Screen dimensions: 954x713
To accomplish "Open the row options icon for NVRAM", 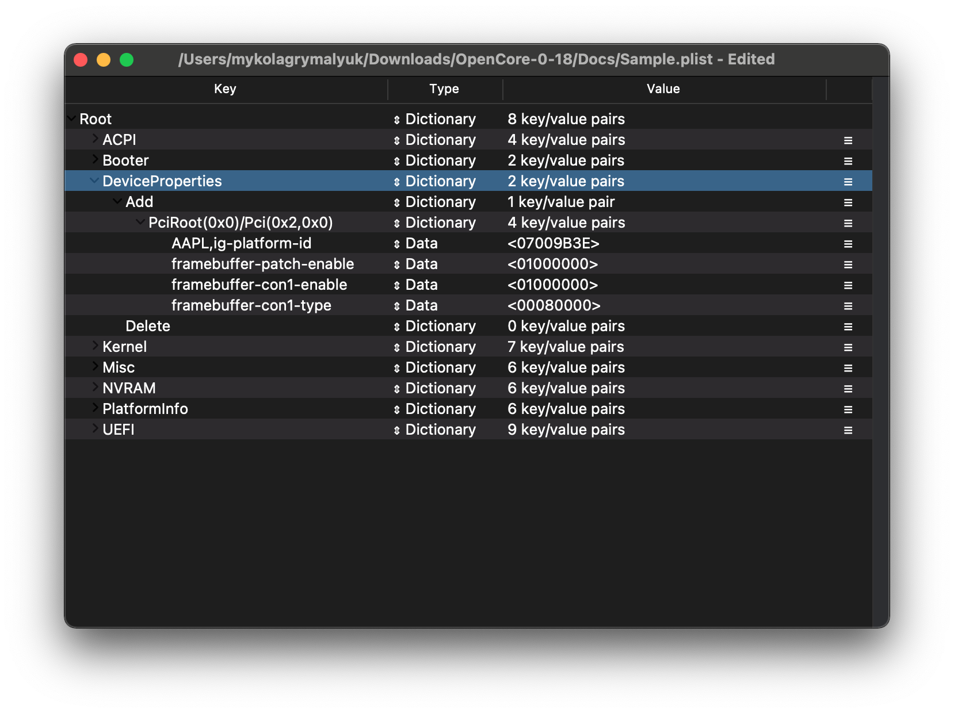I will tap(848, 389).
